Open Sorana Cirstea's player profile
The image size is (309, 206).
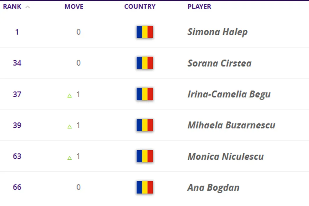pos(220,63)
